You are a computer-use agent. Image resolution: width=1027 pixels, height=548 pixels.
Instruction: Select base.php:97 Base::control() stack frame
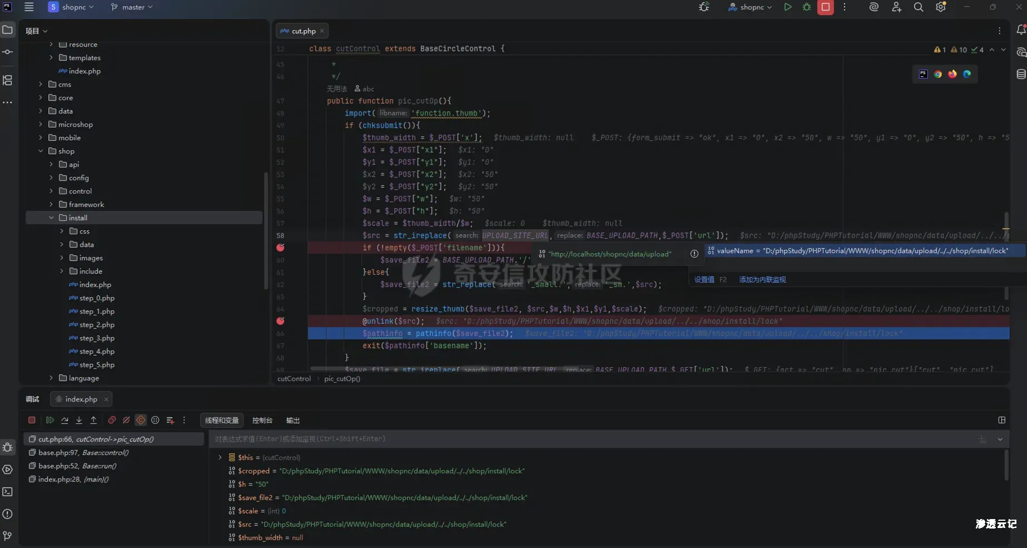(83, 453)
